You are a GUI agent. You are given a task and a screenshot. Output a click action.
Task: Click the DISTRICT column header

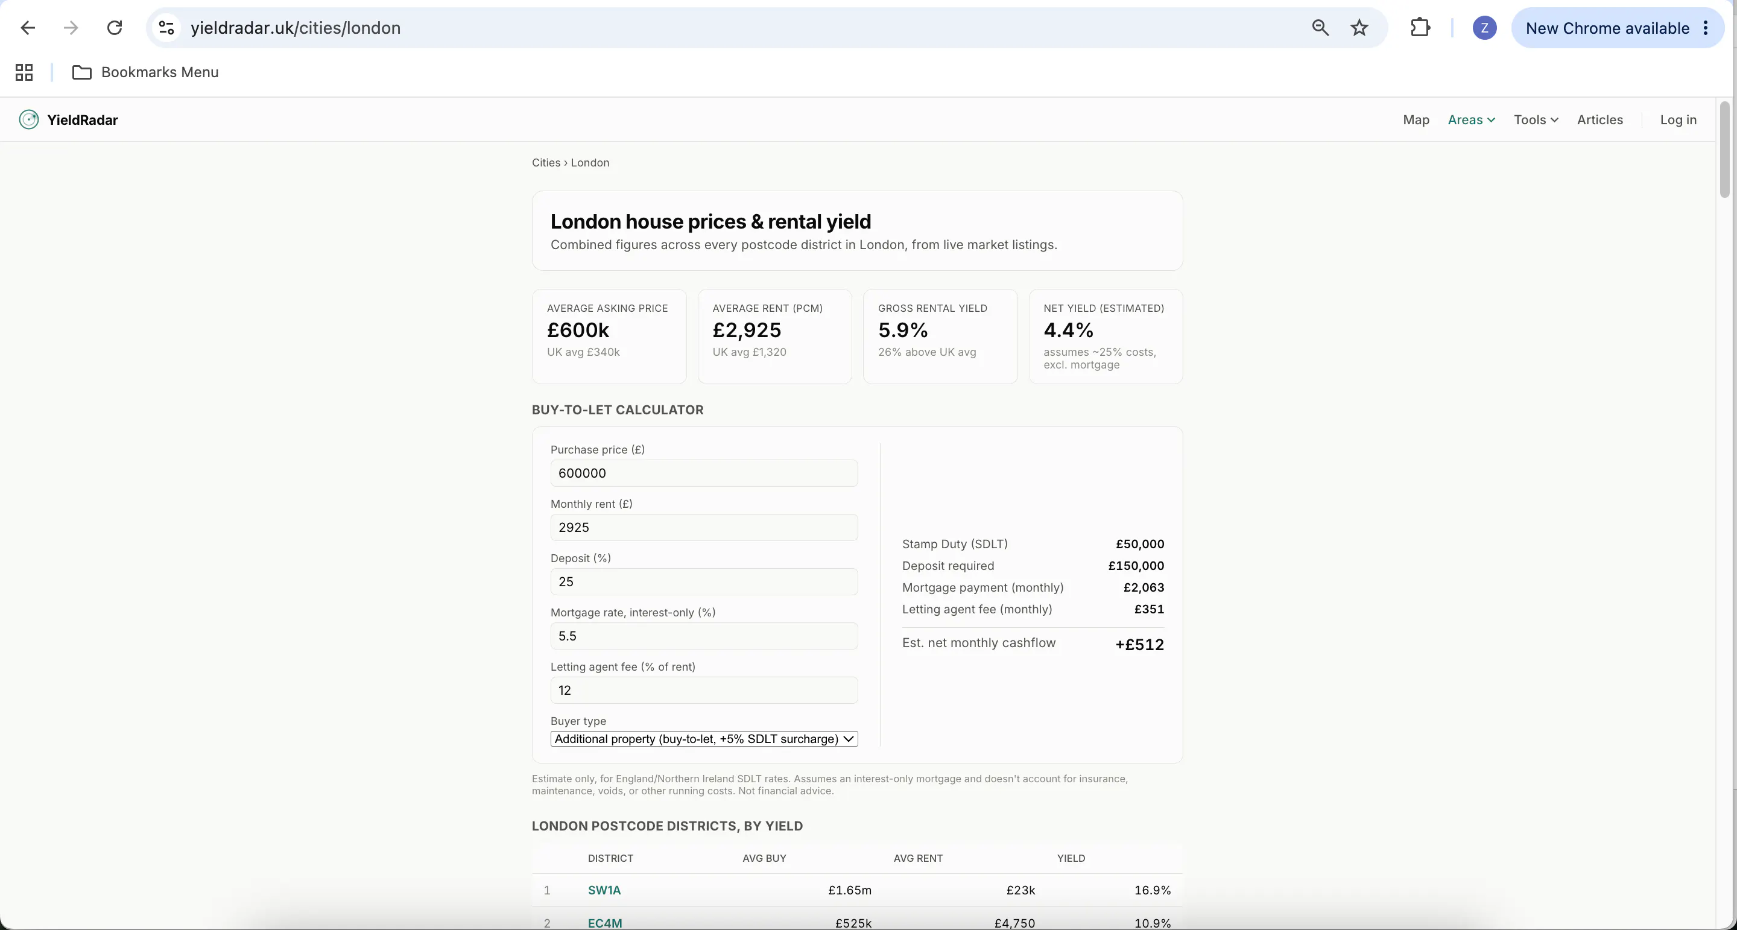610,858
